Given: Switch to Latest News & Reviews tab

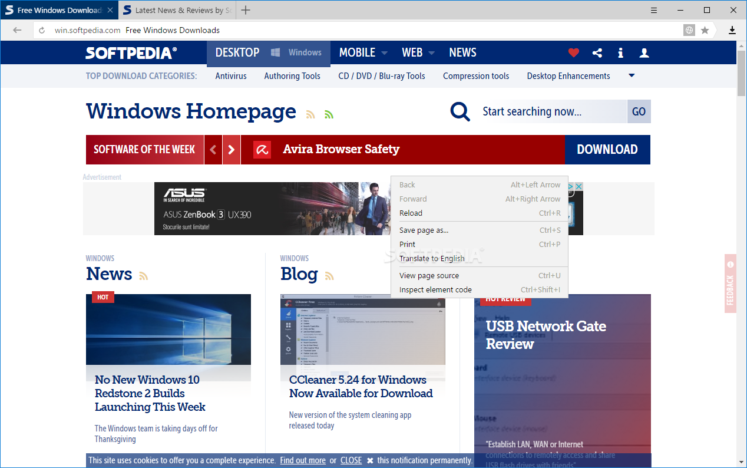Looking at the screenshot, I should click(x=177, y=10).
